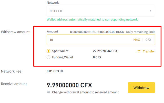Click MAX in the amount field

point(137,40)
